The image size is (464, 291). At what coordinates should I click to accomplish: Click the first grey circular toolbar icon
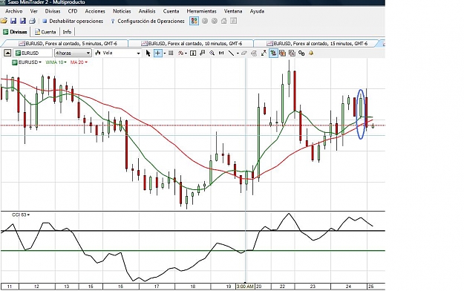205,21
